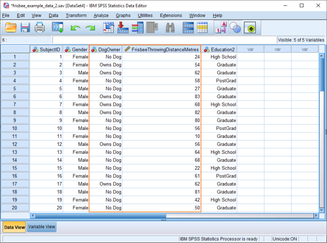
Task: Click the Visible: 5 of 5 Variables indicator
Action: click(301, 40)
